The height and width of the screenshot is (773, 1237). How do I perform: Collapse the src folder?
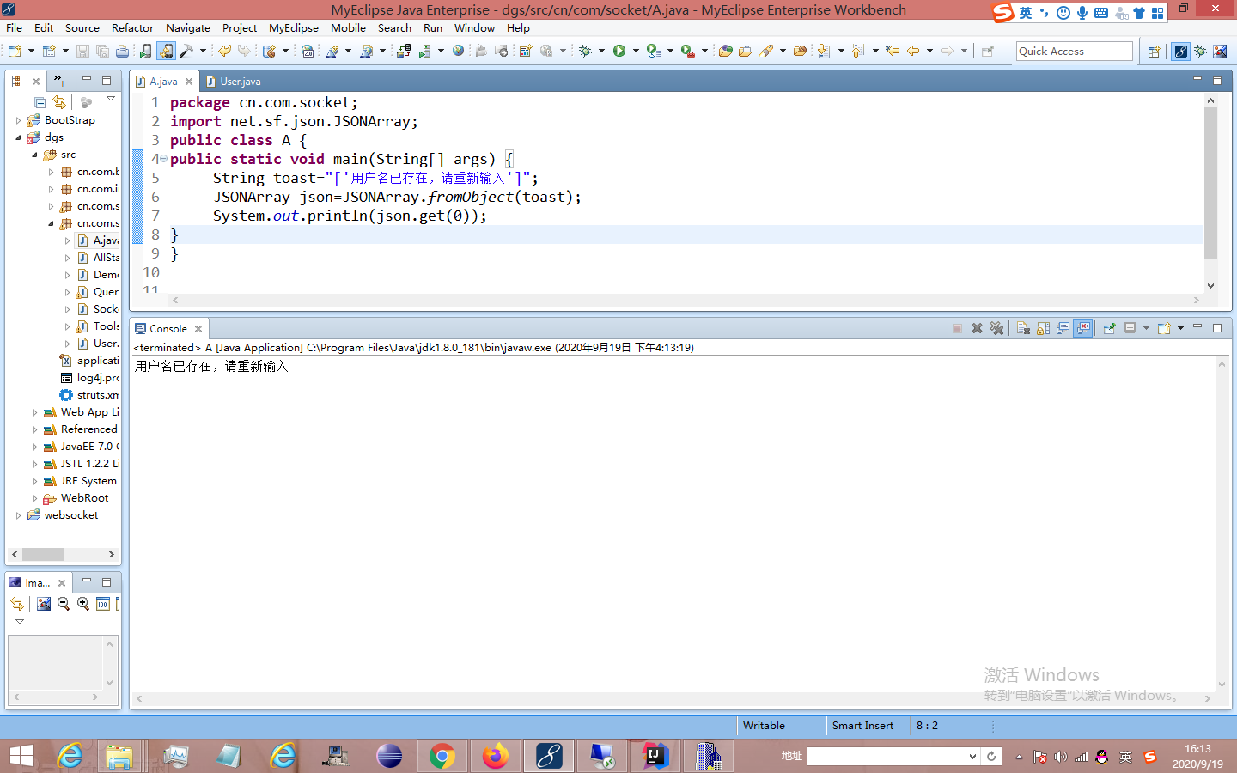[35, 155]
